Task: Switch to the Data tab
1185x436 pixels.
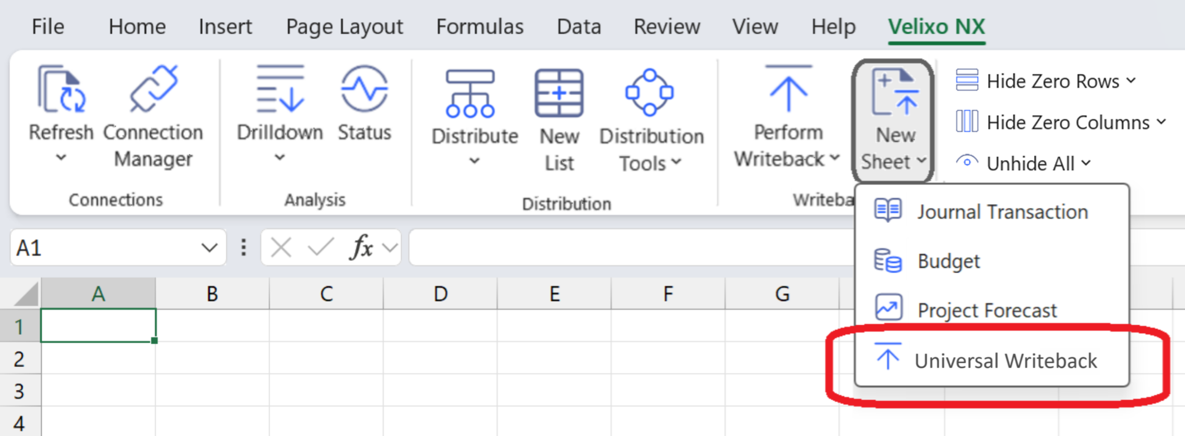Action: coord(579,27)
